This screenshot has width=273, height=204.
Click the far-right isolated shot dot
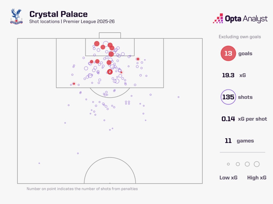tap(179, 97)
